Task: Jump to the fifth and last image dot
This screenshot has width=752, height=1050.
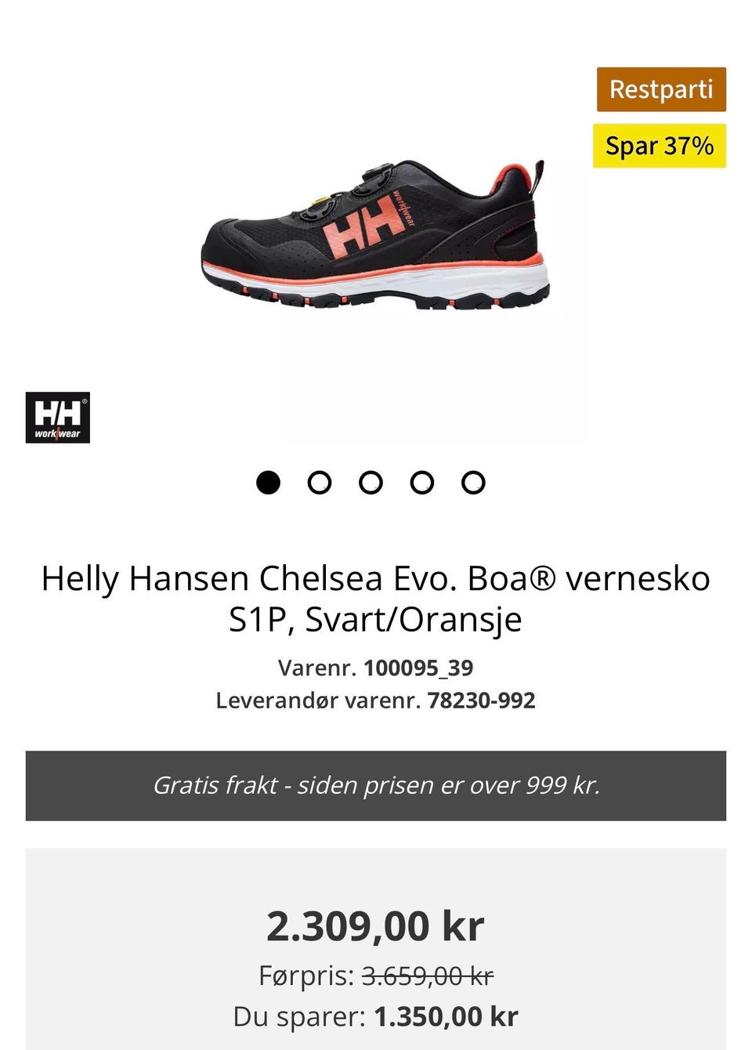Action: pos(473,483)
